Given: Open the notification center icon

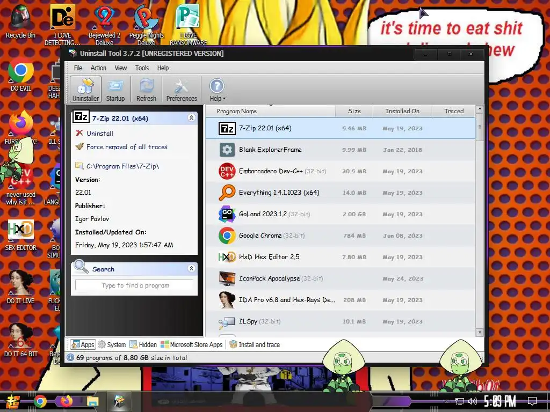Looking at the screenshot, I should [x=532, y=401].
